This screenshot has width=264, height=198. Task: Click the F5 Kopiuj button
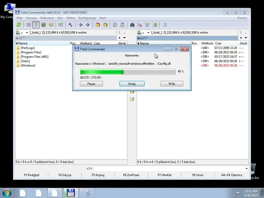pos(98,175)
